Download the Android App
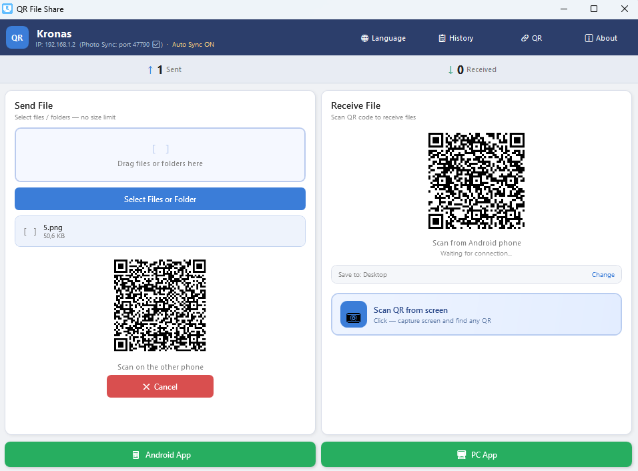The width and height of the screenshot is (638, 471). pyautogui.click(x=160, y=454)
